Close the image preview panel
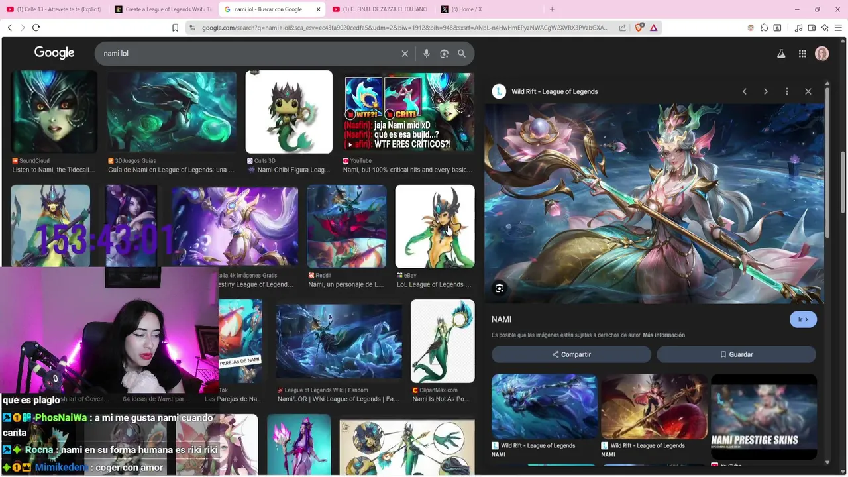This screenshot has width=848, height=477. pos(808,91)
